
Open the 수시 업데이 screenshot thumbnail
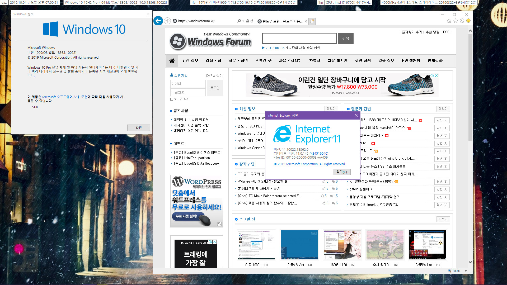tap(385, 245)
